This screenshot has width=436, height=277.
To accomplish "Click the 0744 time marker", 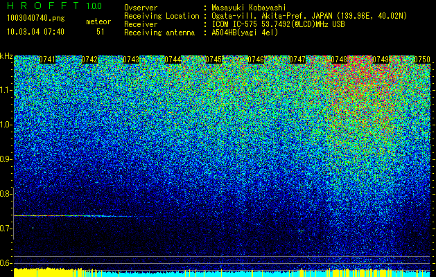I will point(173,60).
